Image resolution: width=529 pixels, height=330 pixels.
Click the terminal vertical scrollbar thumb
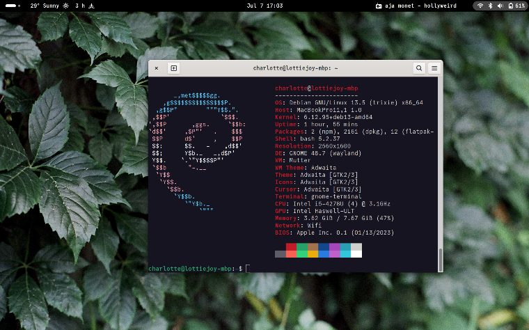click(x=441, y=260)
